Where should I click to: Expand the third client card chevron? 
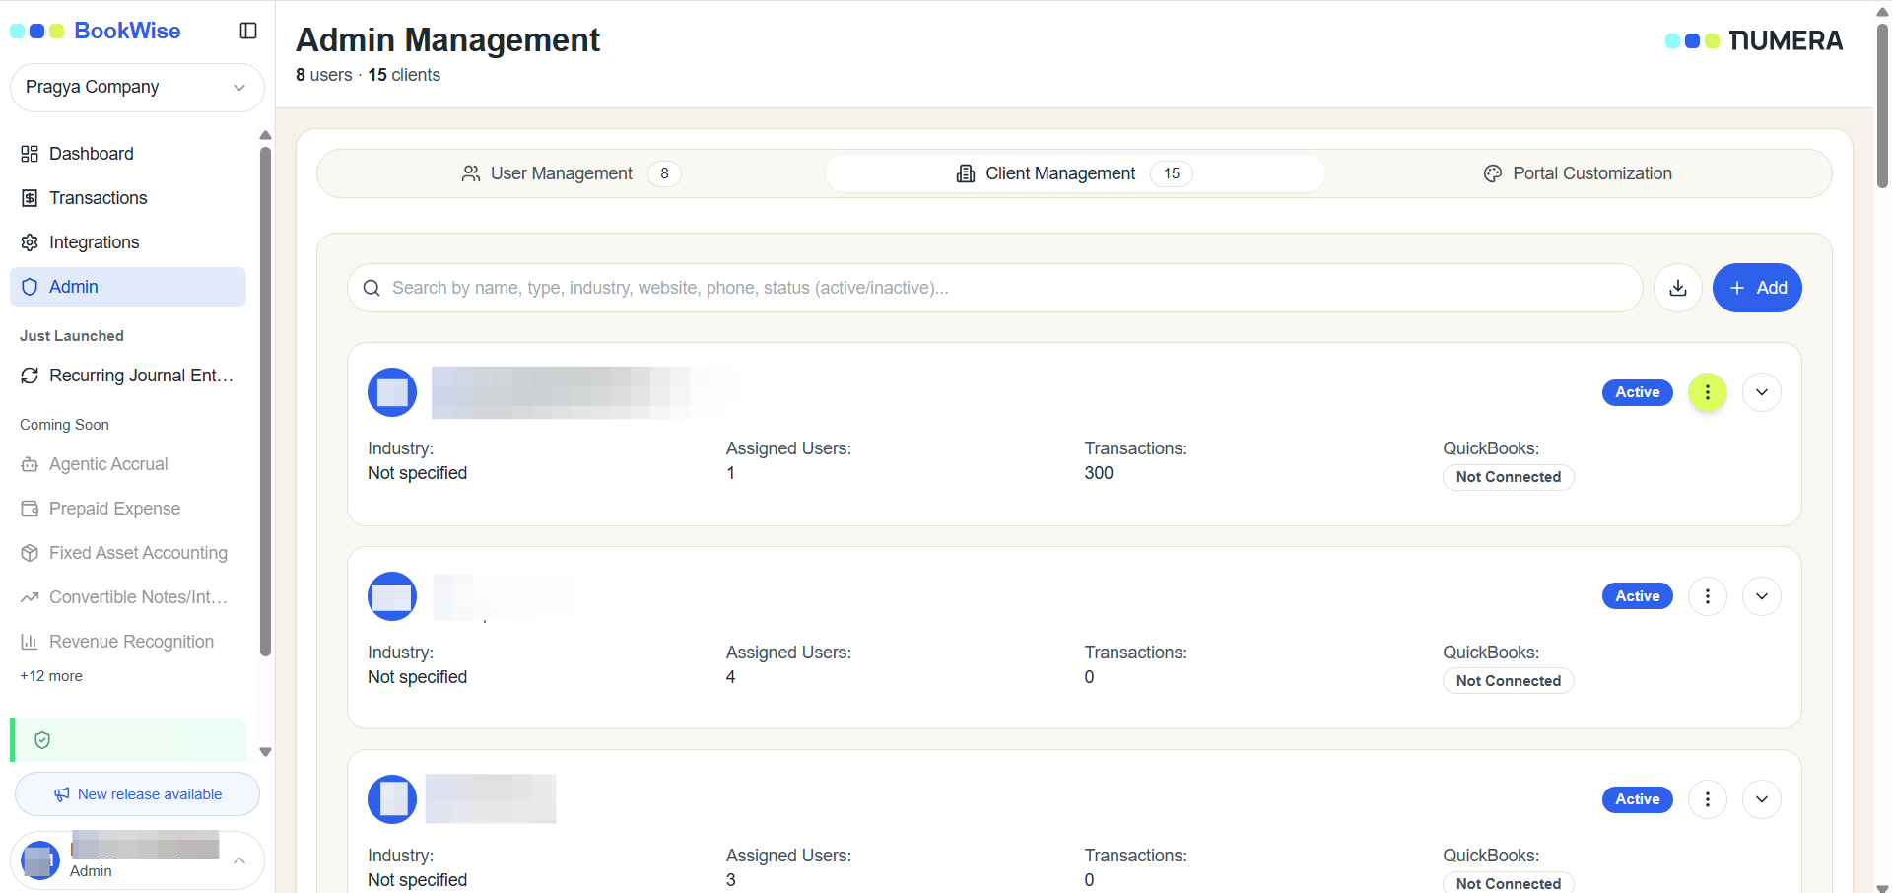pos(1762,799)
